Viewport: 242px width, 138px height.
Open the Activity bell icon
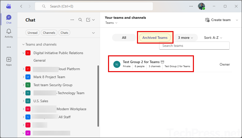point(9,31)
